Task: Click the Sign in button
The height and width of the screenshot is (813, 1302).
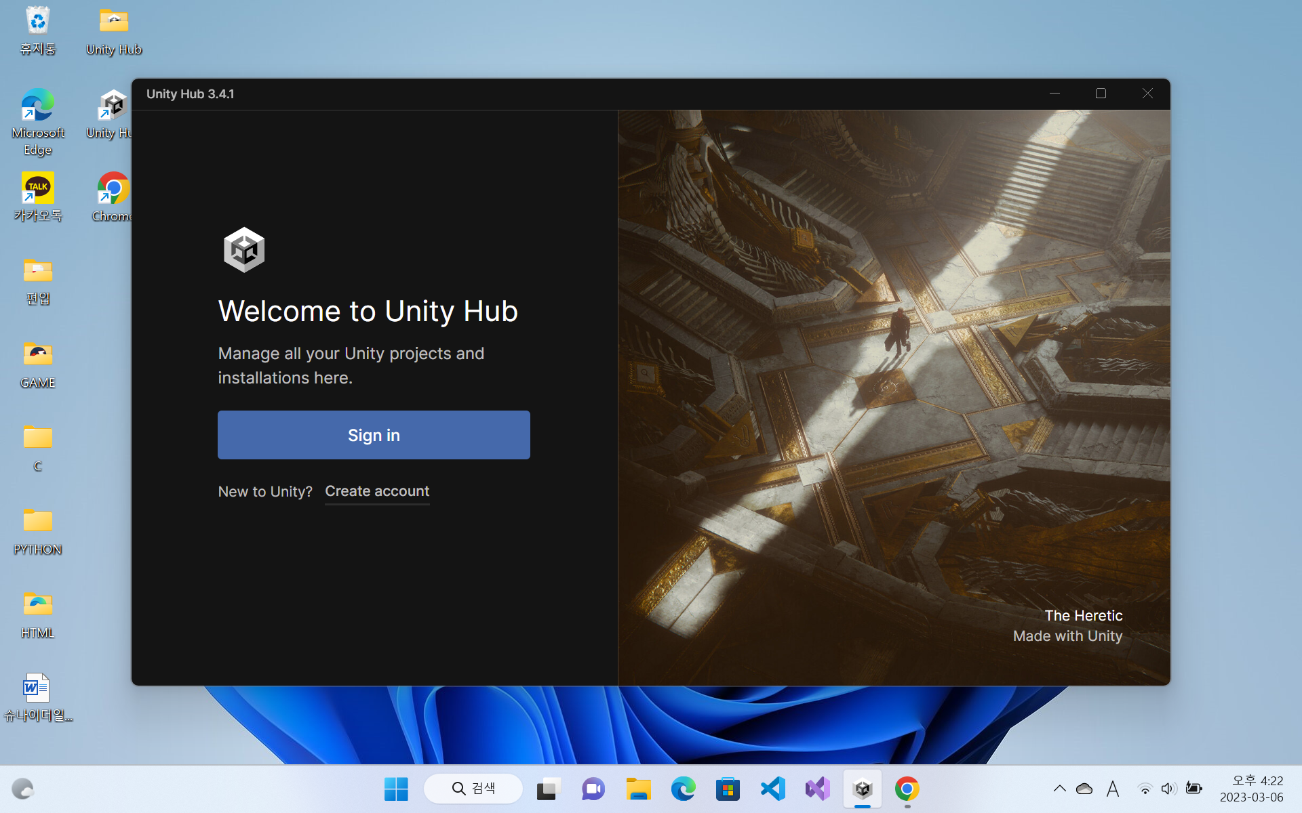Action: [374, 435]
